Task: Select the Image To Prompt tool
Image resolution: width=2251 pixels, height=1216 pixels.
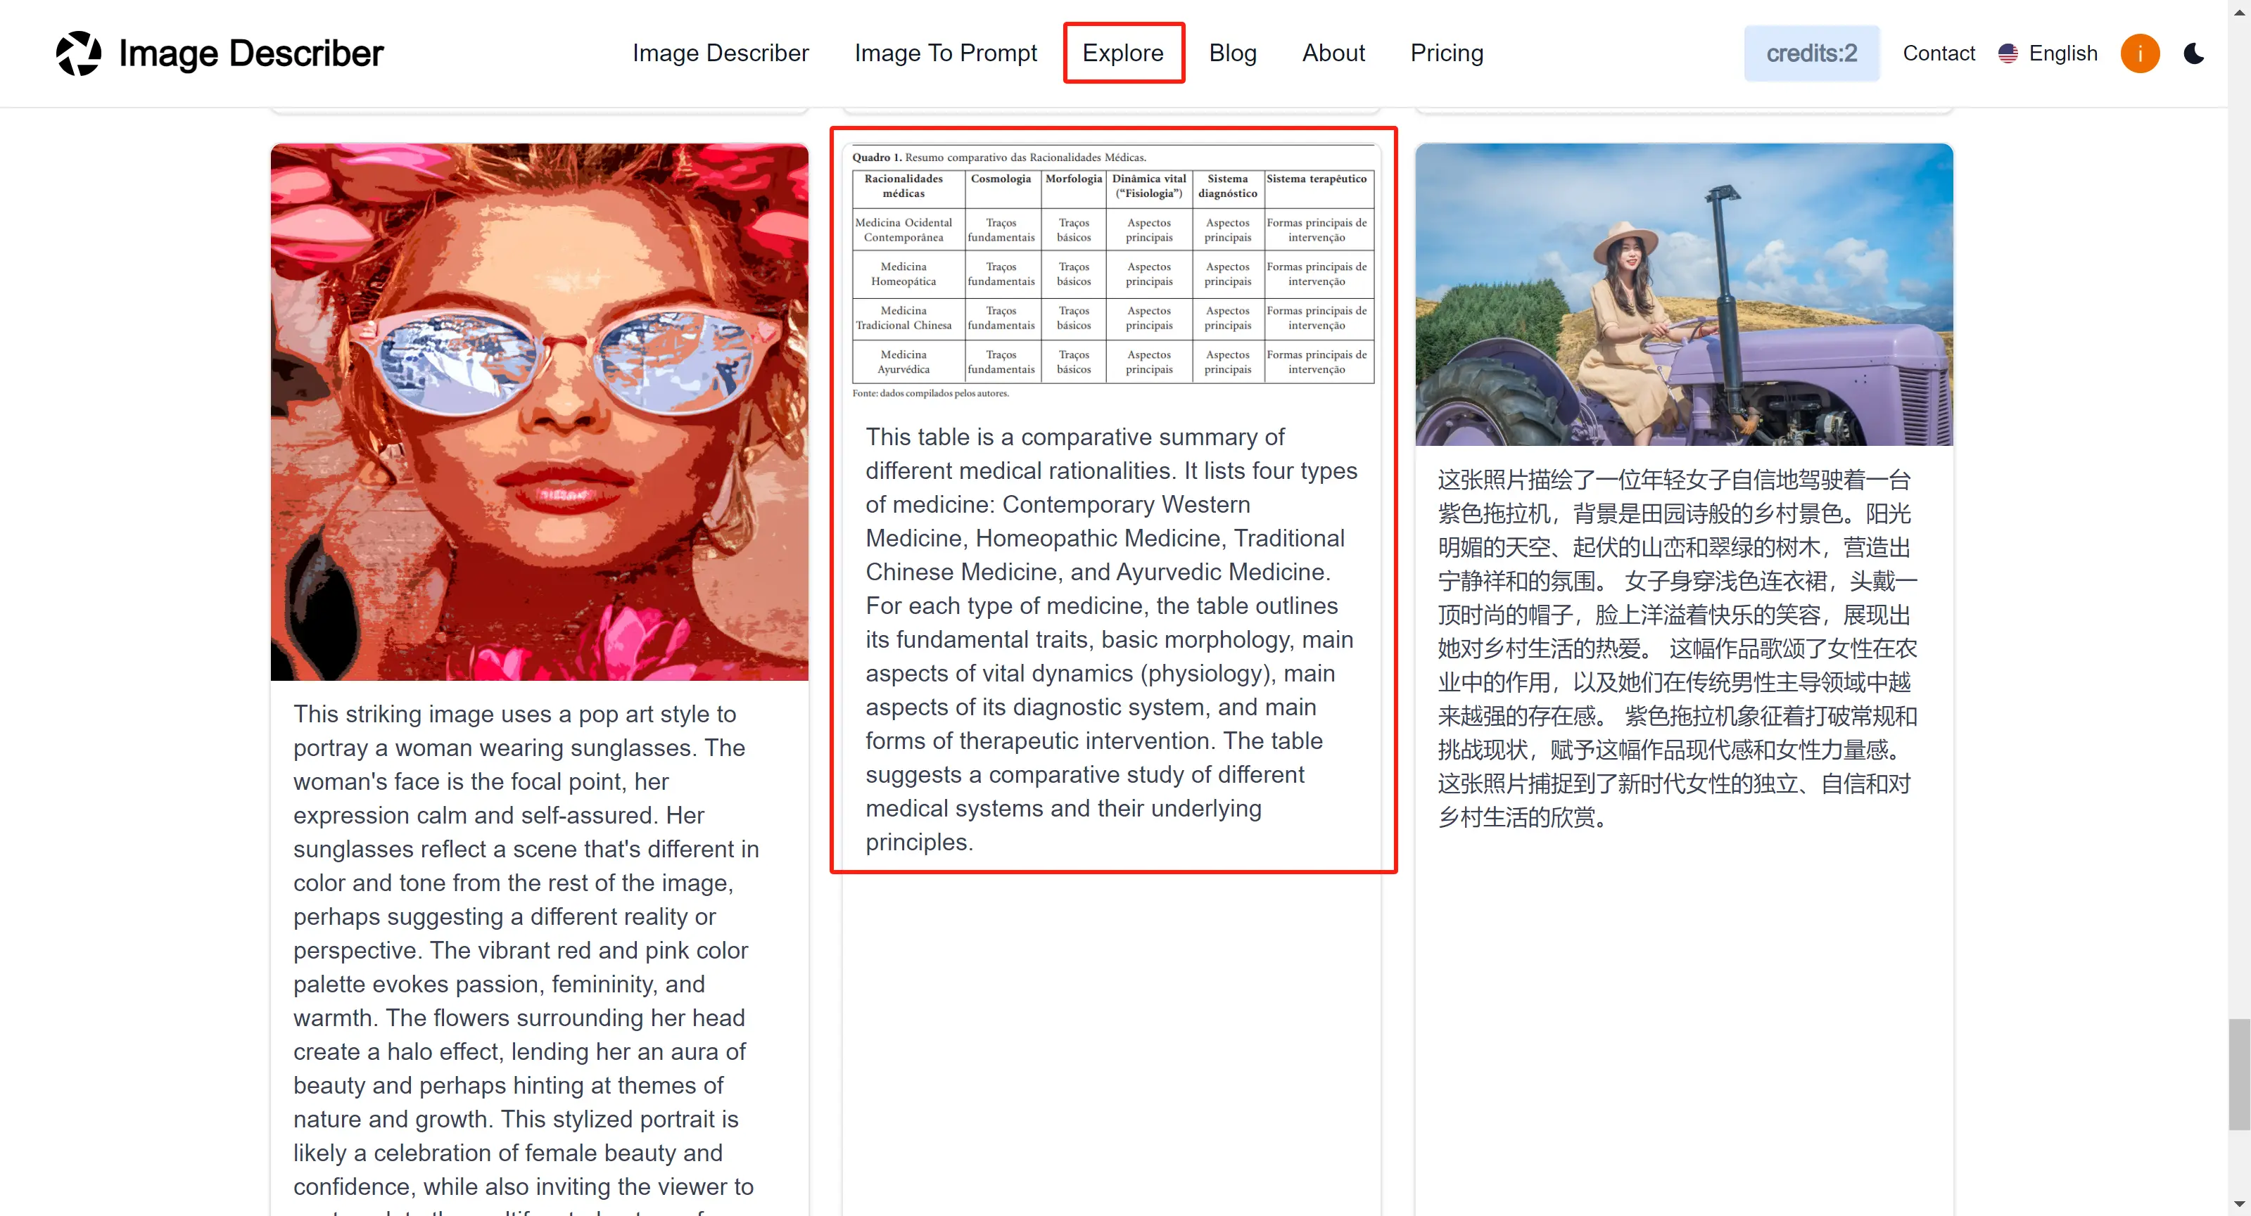Action: [945, 53]
